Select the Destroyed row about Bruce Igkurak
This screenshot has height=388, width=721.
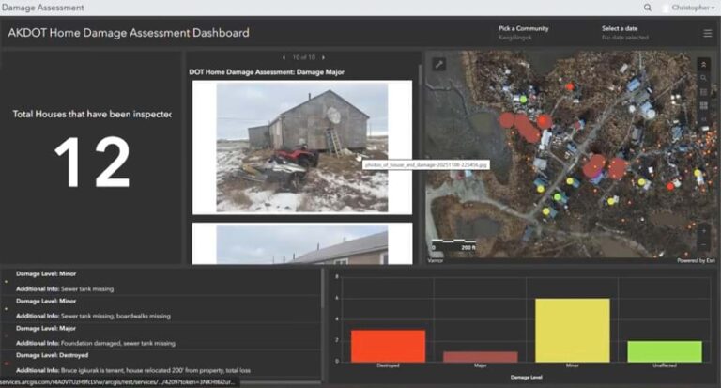[x=161, y=363]
